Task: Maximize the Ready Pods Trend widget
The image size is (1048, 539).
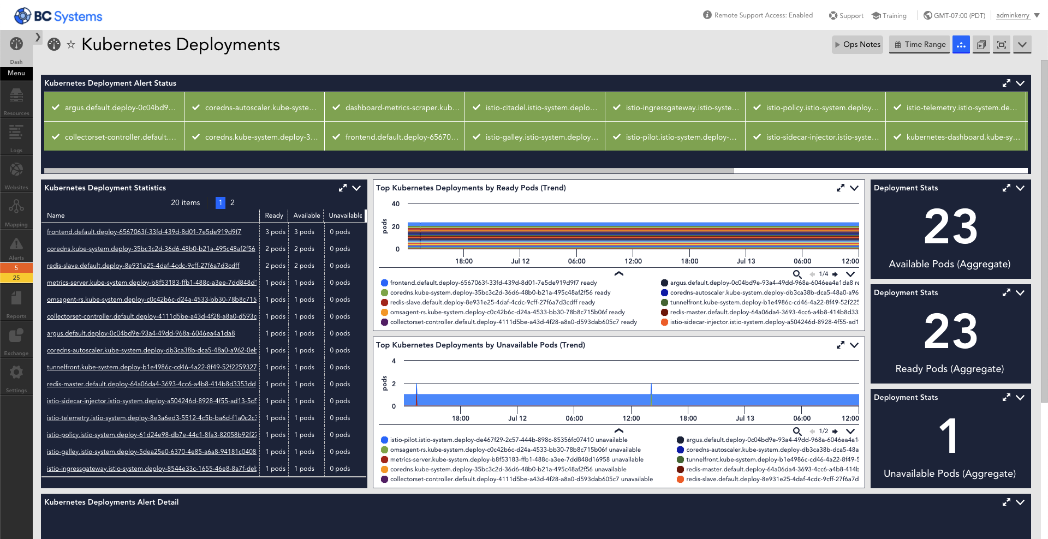Action: [841, 188]
